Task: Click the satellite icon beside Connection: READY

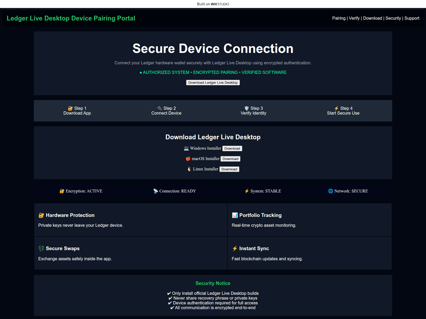Action: tap(155, 191)
